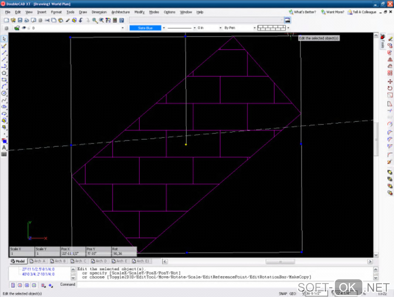The image size is (394, 297).
Task: Toggle GEO mode in status bar
Action: [293, 294]
